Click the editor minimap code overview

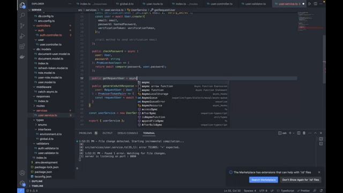point(310,22)
